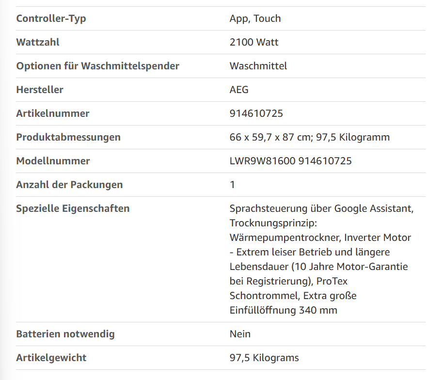Select the 97,5 Kilograms weight value

coord(264,358)
